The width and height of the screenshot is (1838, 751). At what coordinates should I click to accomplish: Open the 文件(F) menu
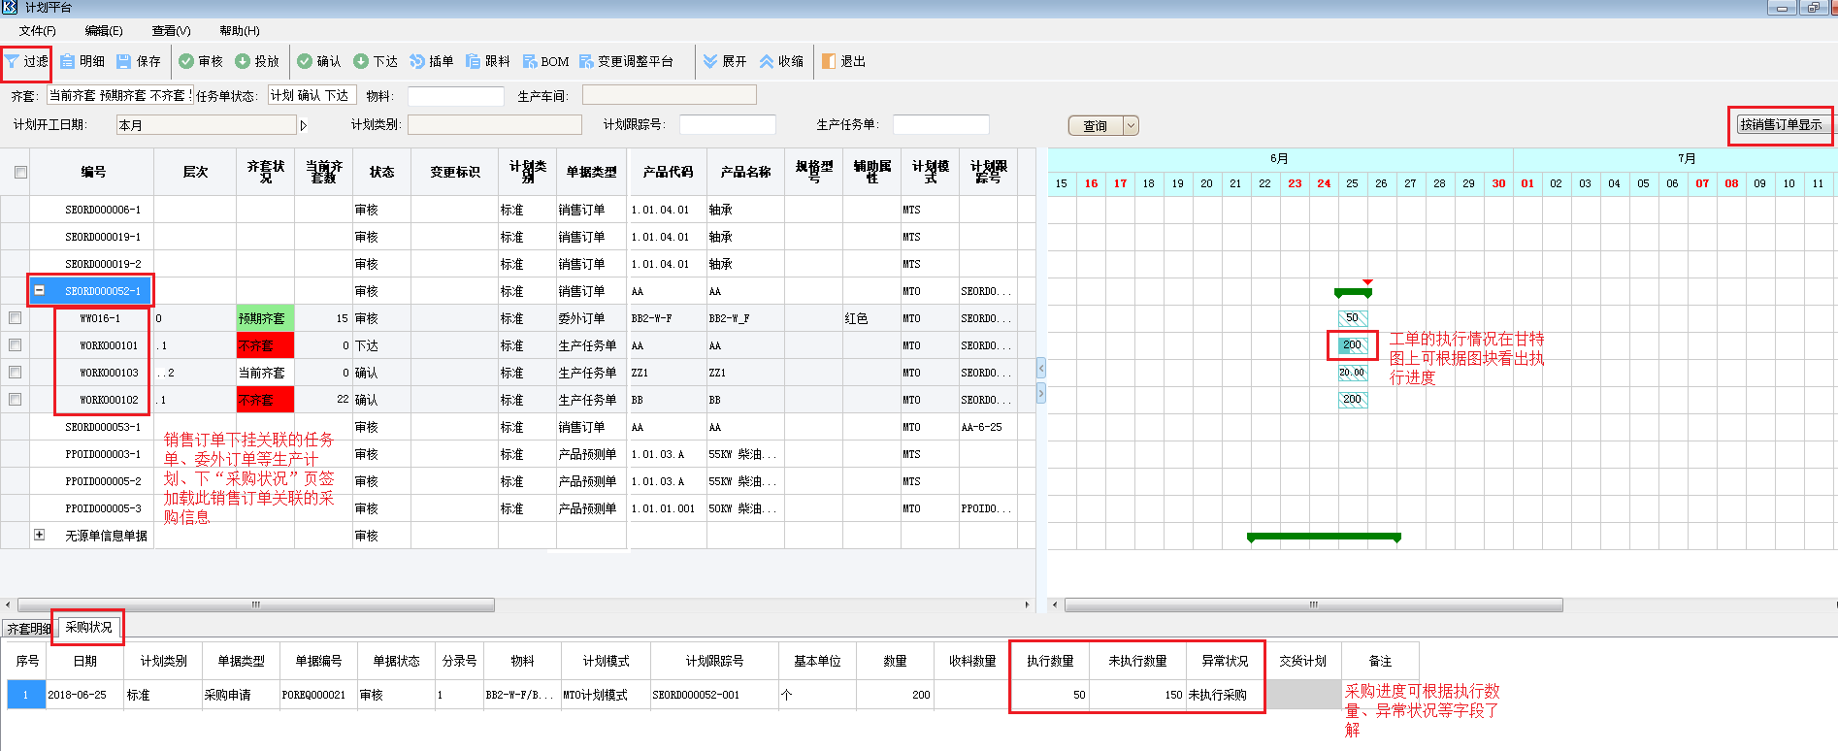pyautogui.click(x=38, y=31)
